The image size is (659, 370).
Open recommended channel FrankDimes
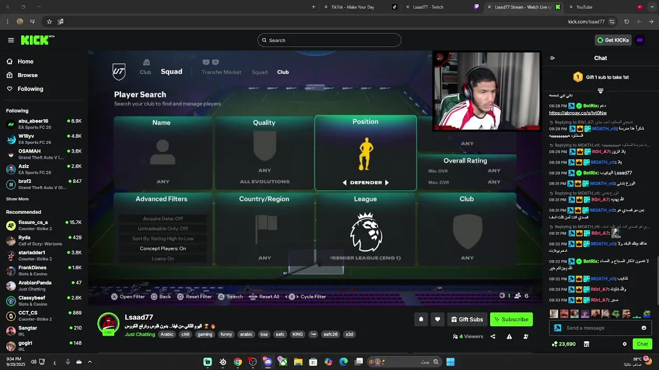point(43,270)
